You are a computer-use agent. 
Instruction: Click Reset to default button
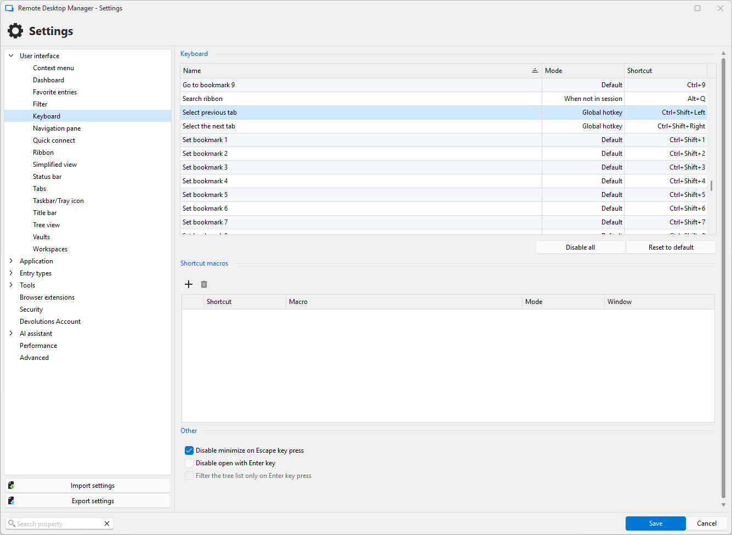tap(671, 247)
